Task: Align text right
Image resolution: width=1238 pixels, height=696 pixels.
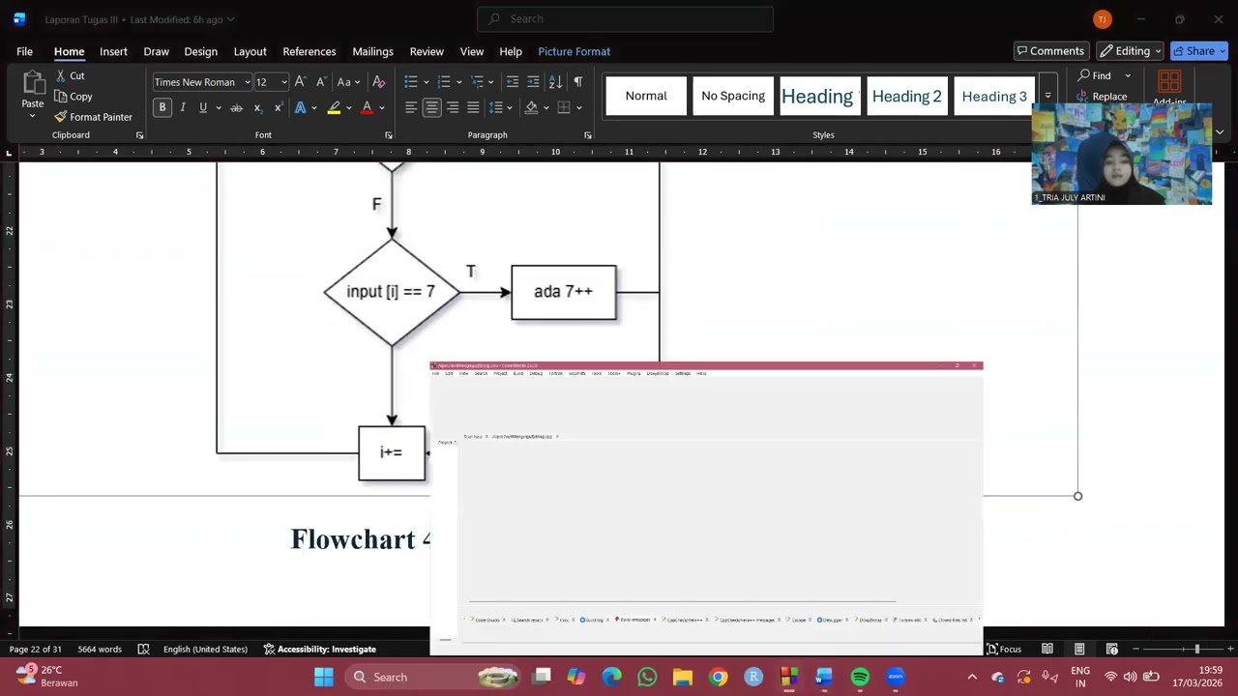Action: [x=453, y=107]
